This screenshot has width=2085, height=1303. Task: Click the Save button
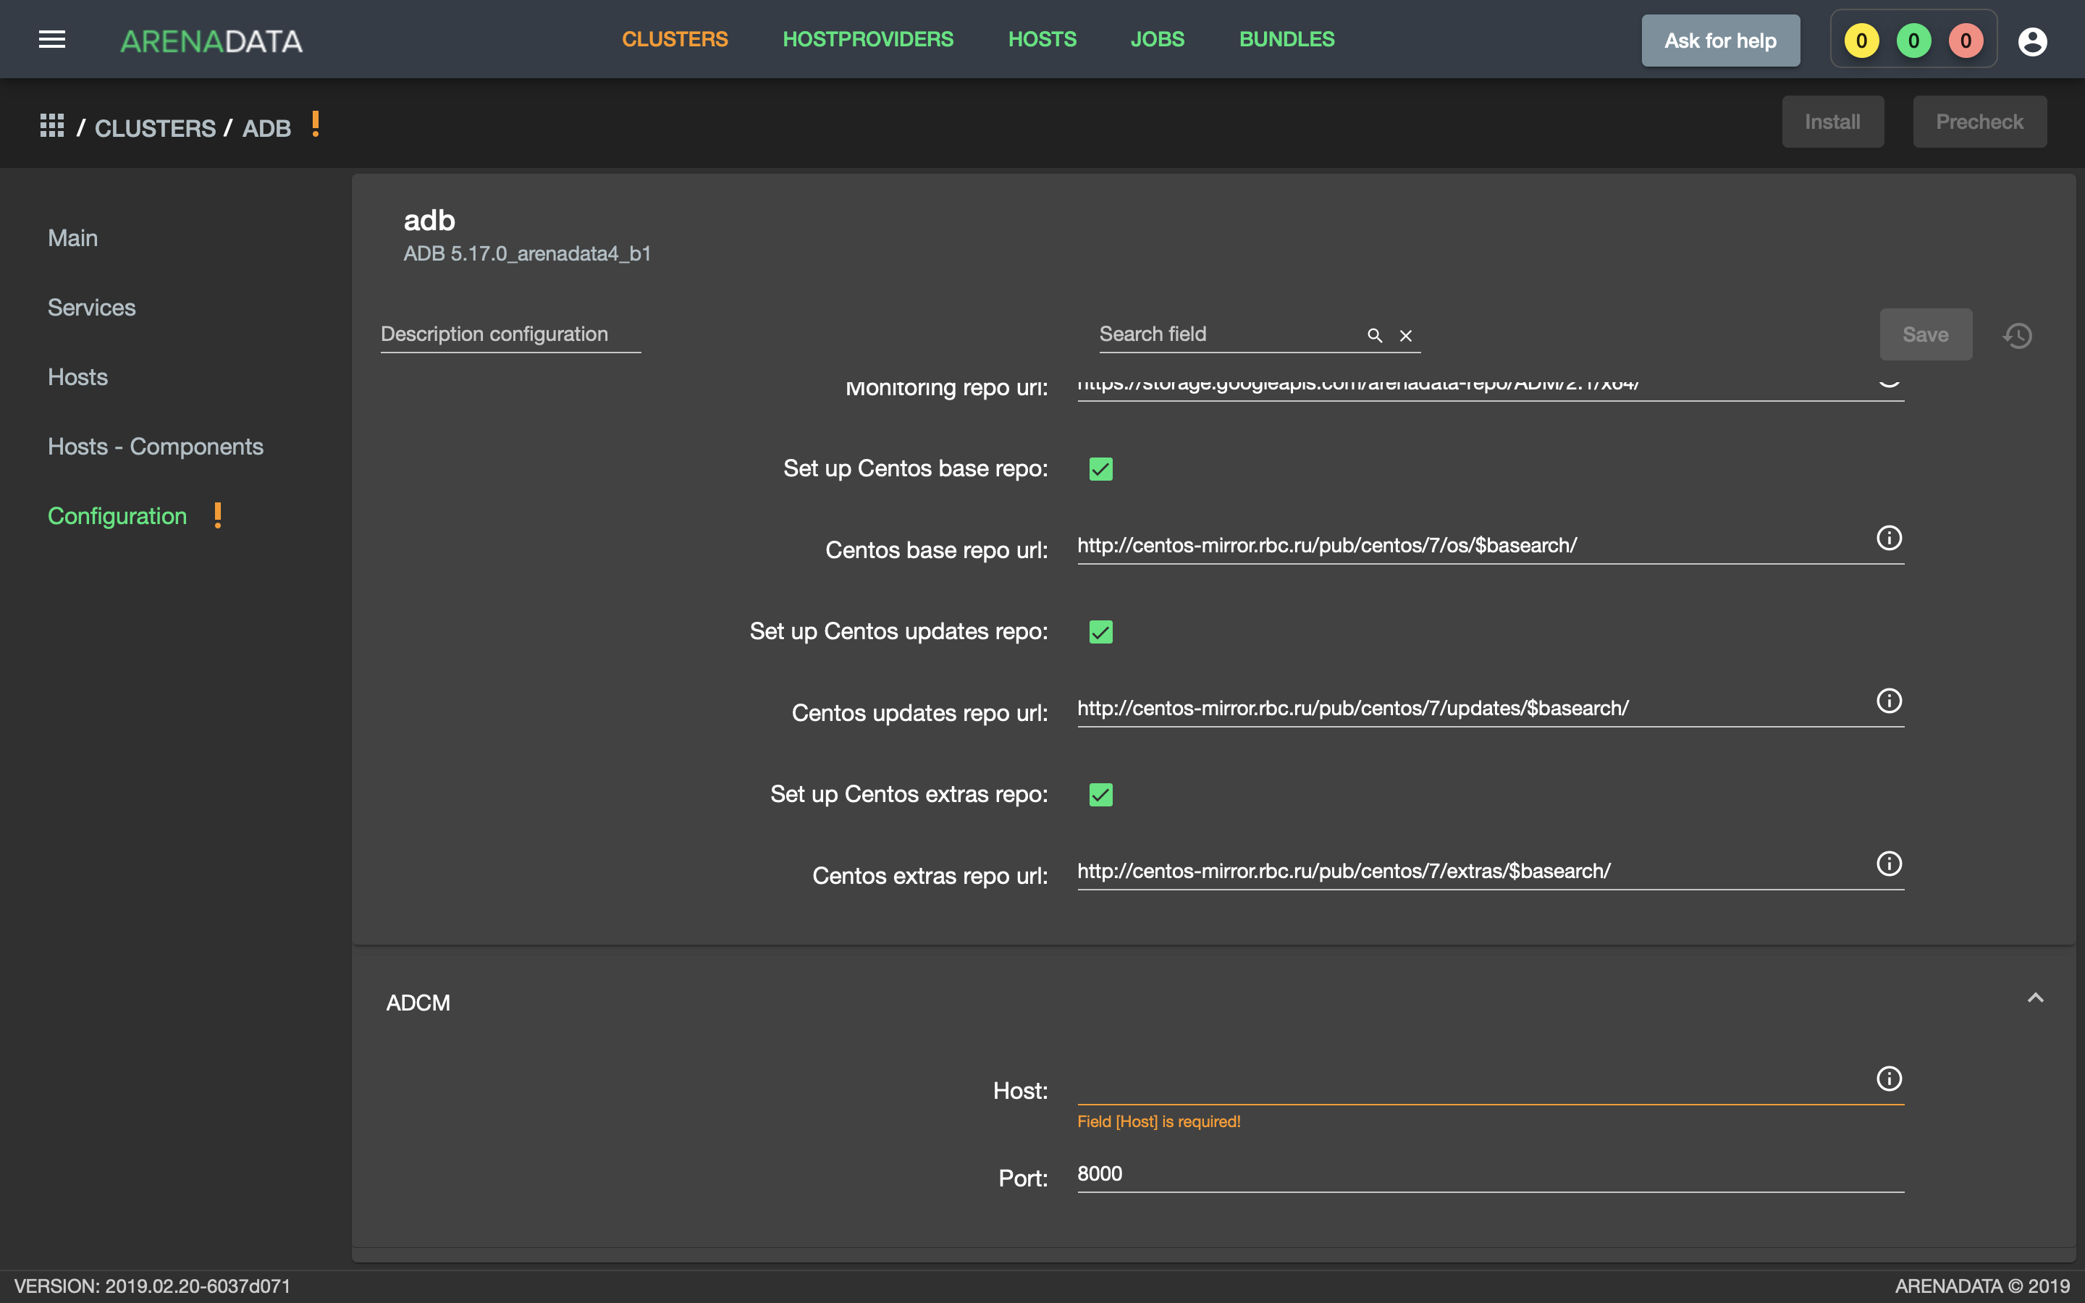[x=1925, y=334]
